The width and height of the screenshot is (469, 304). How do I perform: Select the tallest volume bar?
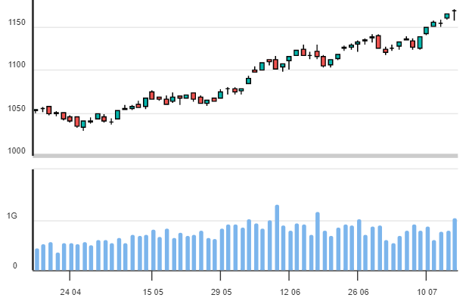click(277, 237)
